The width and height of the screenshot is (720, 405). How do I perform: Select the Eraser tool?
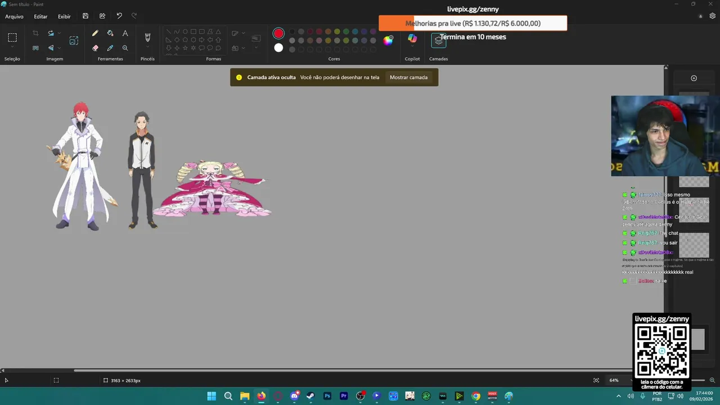pos(95,48)
